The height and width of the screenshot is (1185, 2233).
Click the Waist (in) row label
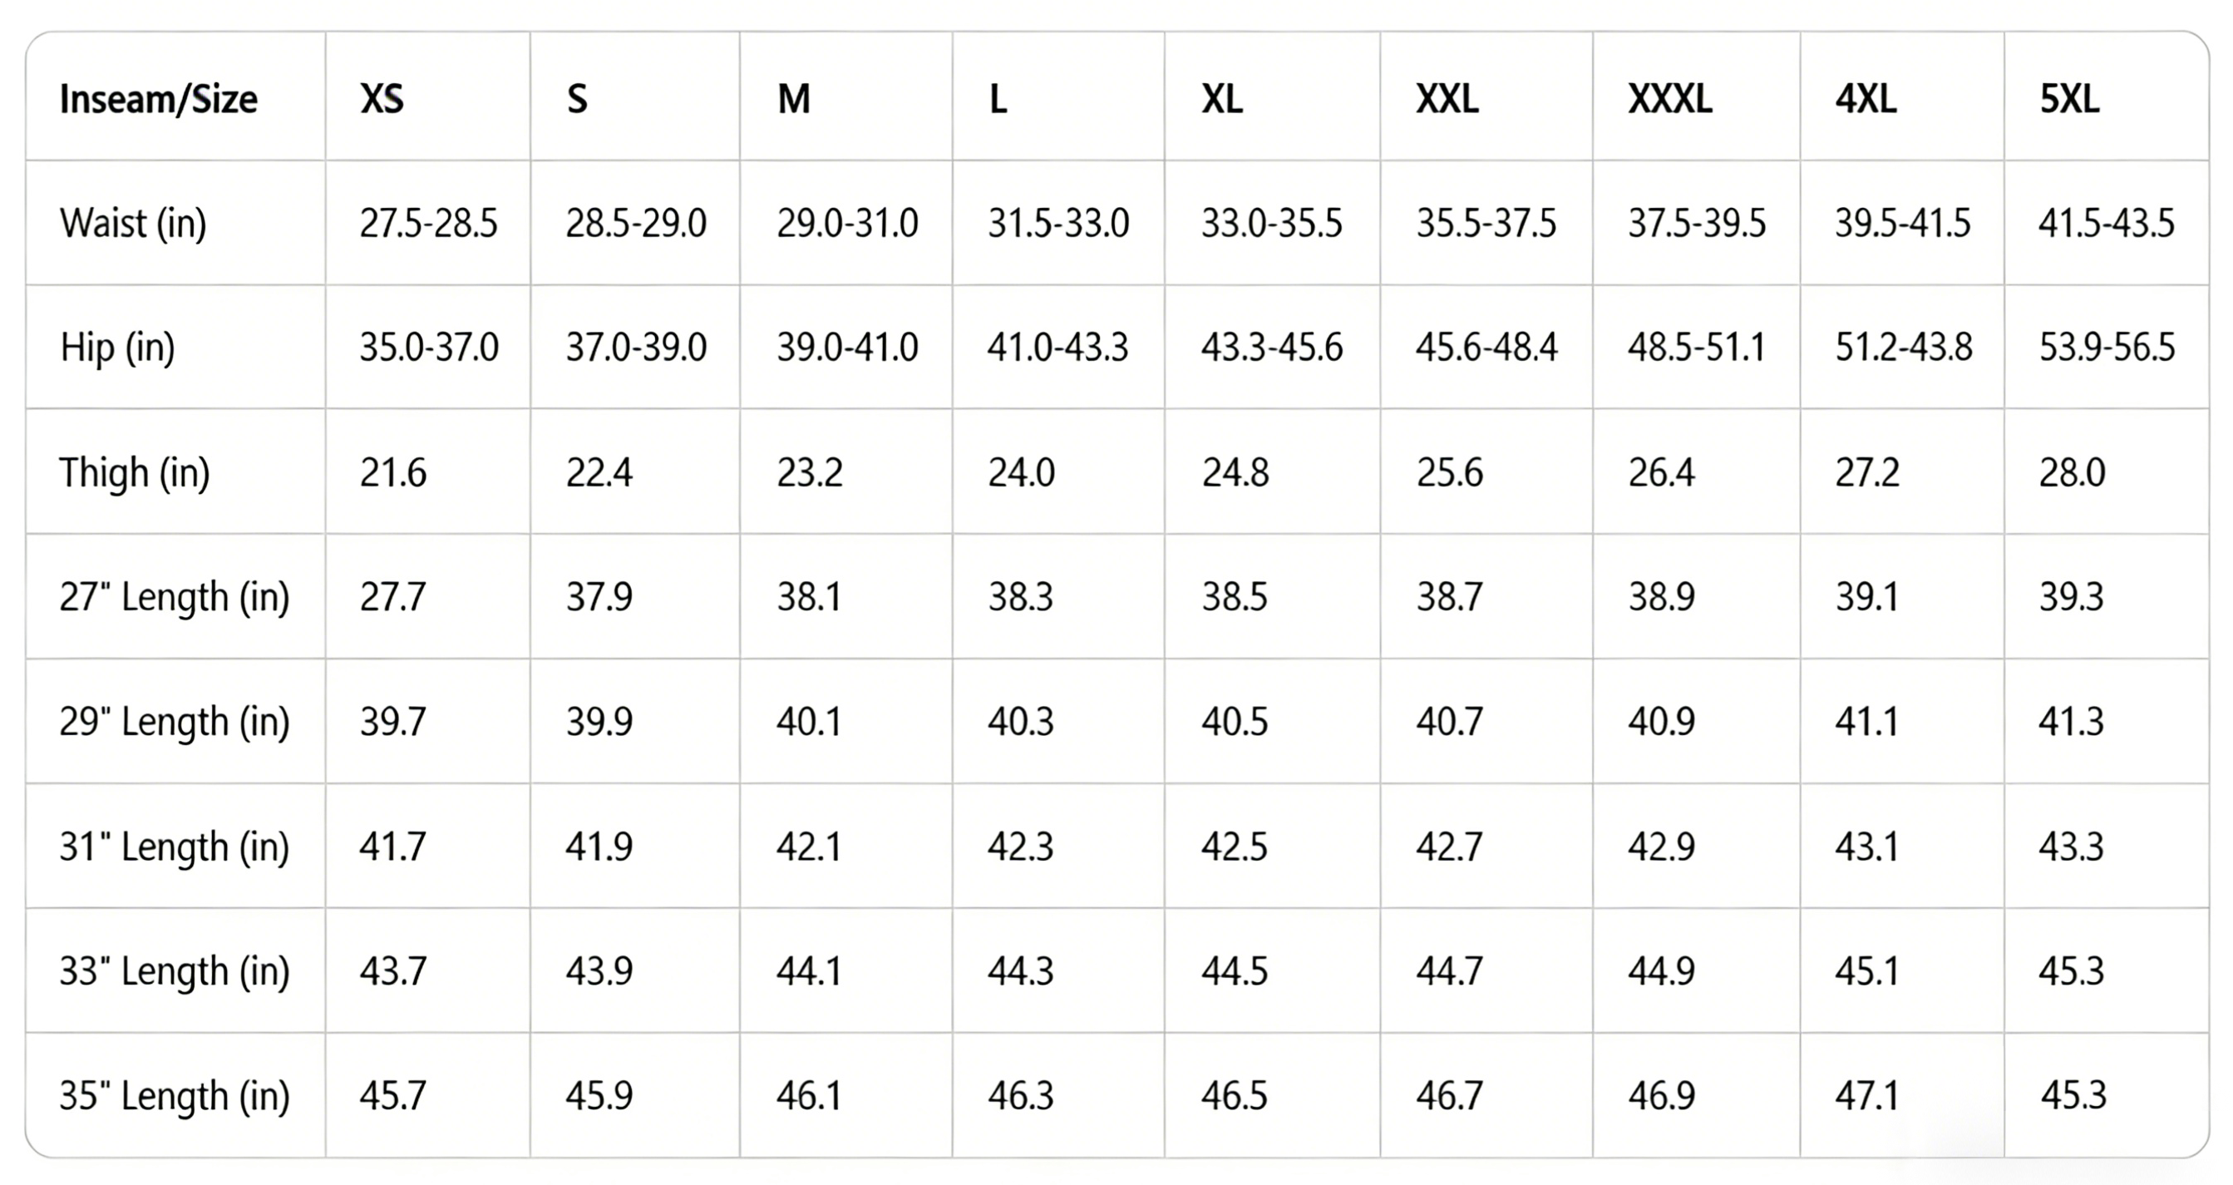[133, 223]
